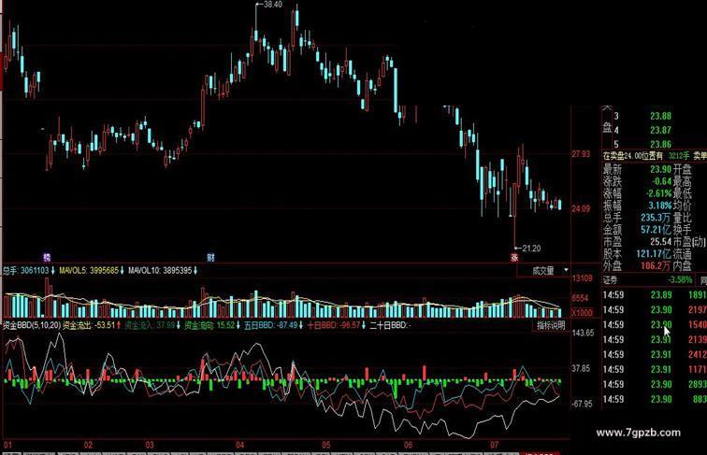
Task: Click month 07 on the time axis
Action: 494,445
